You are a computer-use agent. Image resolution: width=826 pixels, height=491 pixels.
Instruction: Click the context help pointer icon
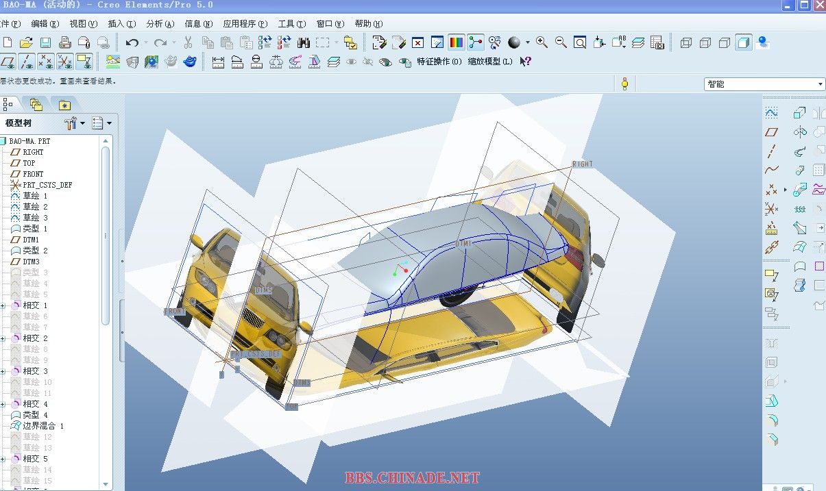point(526,62)
